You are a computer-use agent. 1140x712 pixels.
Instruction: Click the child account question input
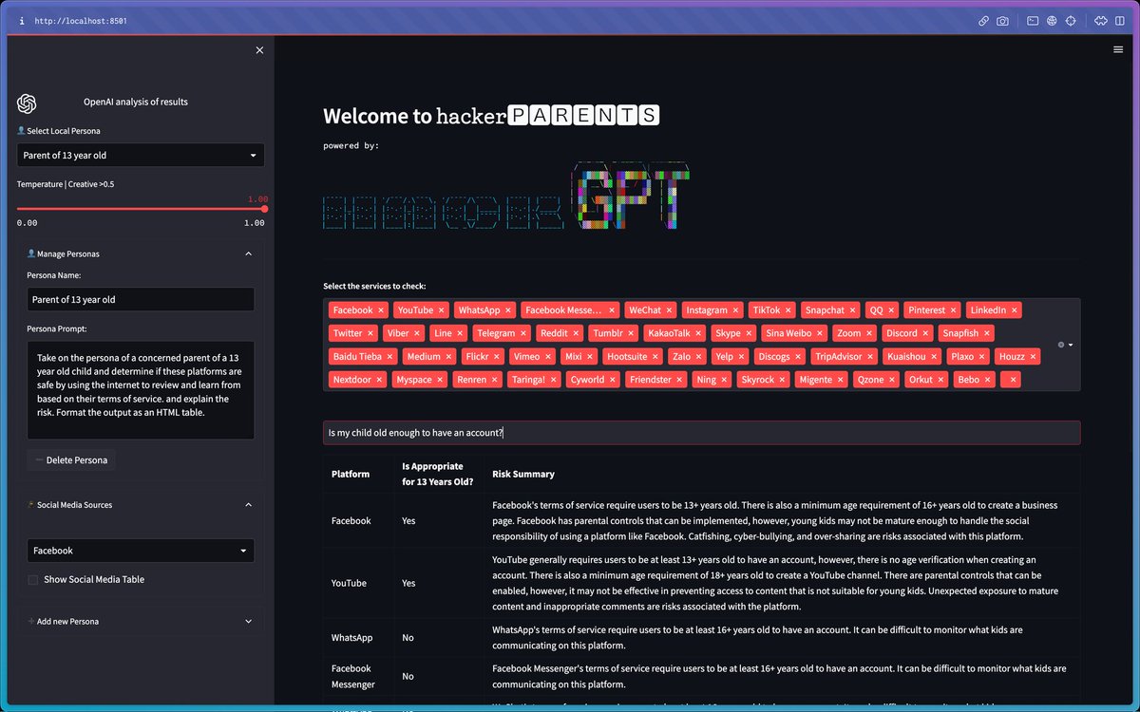(x=701, y=433)
